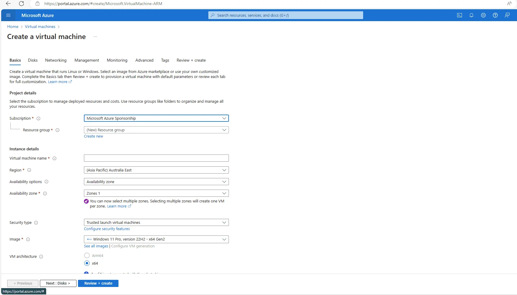Open the notifications bell
The height and width of the screenshot is (295, 517).
point(471,15)
